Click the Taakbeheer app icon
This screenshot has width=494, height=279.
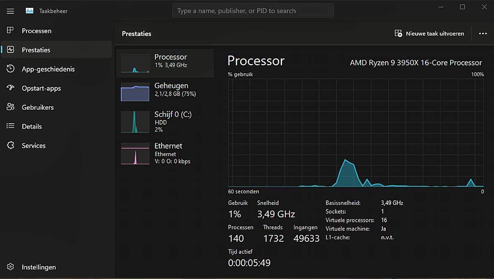pos(30,11)
